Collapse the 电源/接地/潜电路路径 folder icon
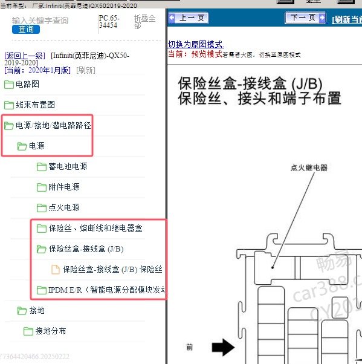The image size is (362, 364). coord(9,126)
